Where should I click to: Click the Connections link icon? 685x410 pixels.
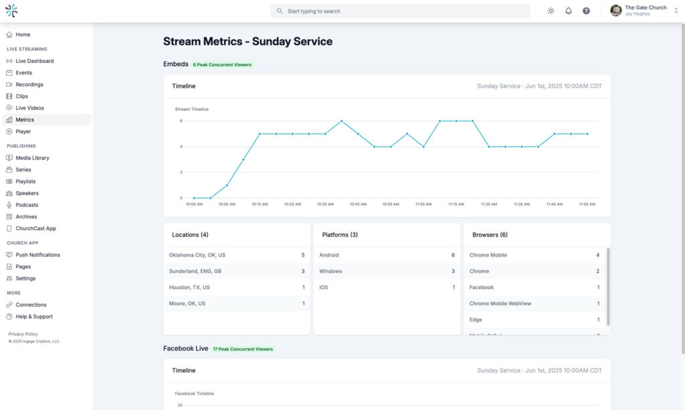pos(9,305)
